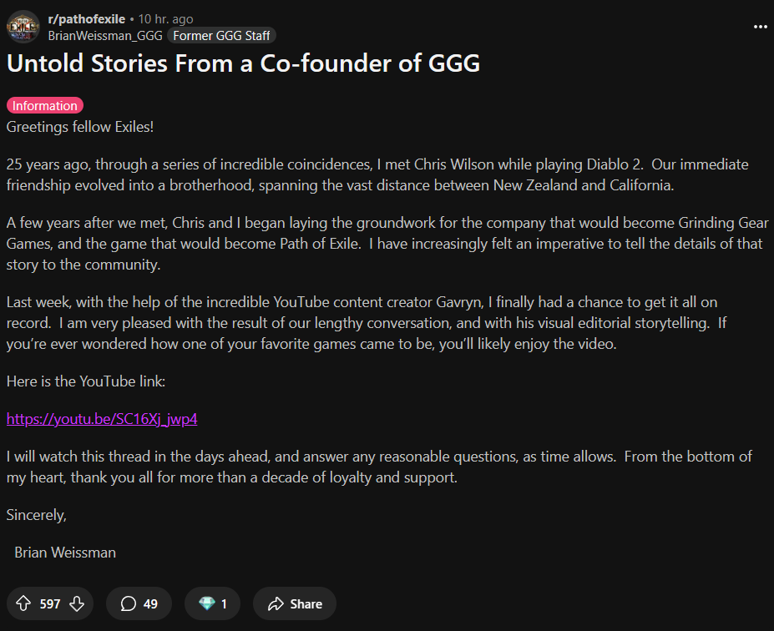This screenshot has height=631, width=774.
Task: Click the Greetings fellow Exiles paragraph
Action: (x=80, y=127)
